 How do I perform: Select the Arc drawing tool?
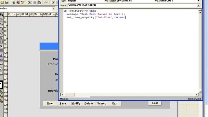tap(1, 29)
